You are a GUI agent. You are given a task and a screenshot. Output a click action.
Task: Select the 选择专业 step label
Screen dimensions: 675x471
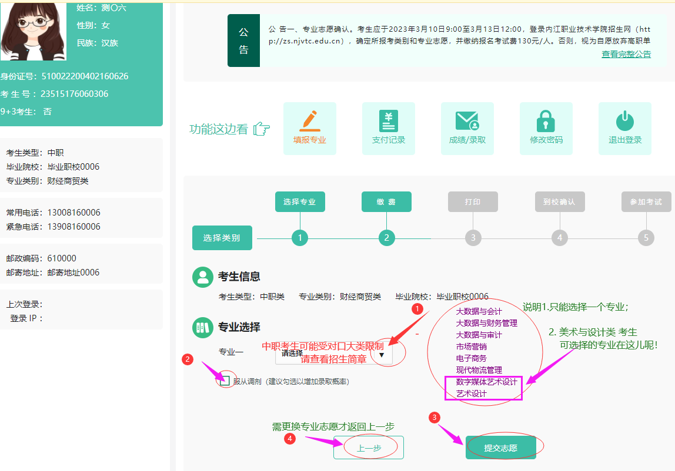pyautogui.click(x=300, y=202)
